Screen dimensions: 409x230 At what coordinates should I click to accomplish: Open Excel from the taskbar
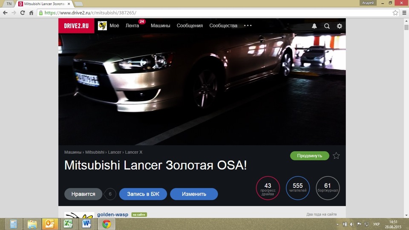(x=68, y=224)
